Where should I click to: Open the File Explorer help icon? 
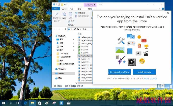(163, 9)
